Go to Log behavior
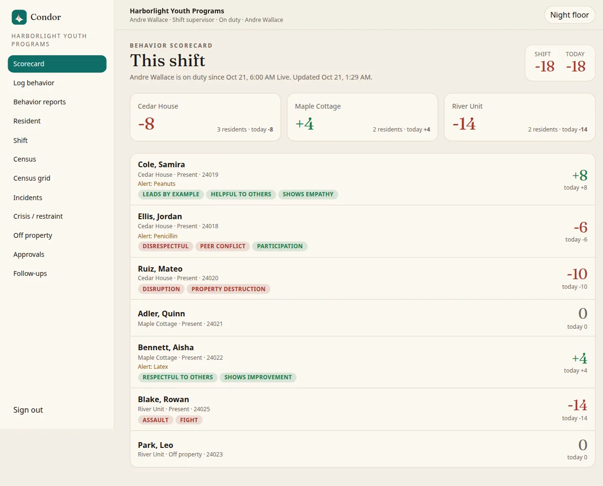The image size is (603, 486). tap(57, 83)
